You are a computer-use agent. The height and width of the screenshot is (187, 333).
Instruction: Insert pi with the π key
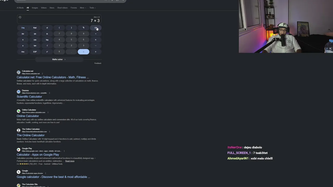(23, 40)
